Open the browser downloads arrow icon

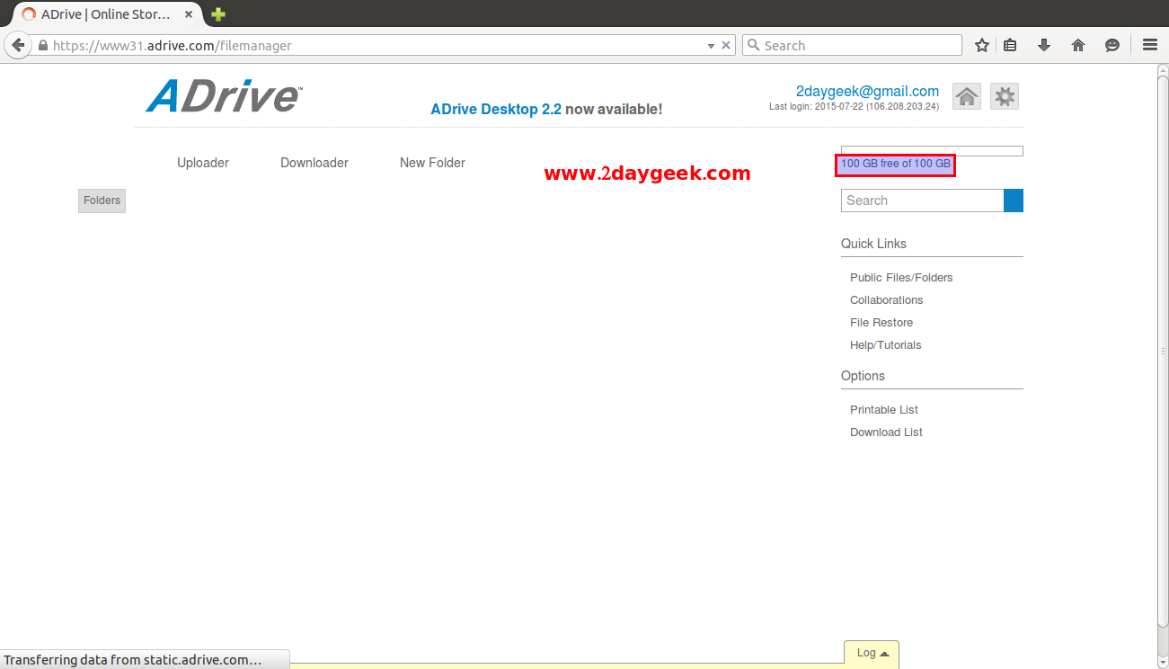point(1044,45)
